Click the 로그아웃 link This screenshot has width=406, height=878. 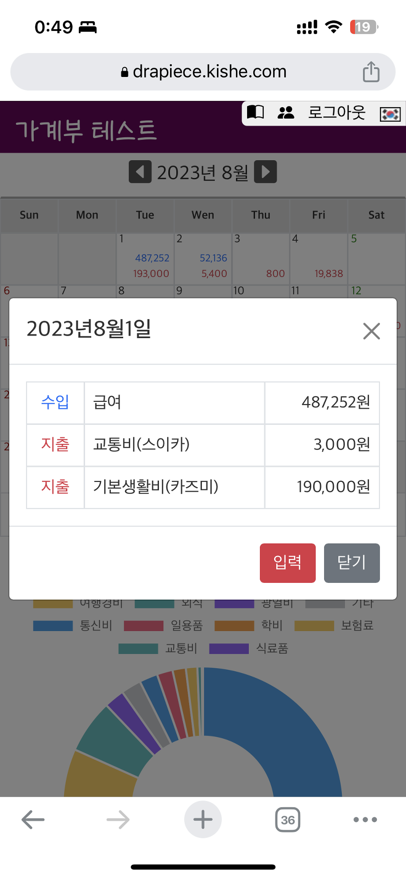pos(336,113)
